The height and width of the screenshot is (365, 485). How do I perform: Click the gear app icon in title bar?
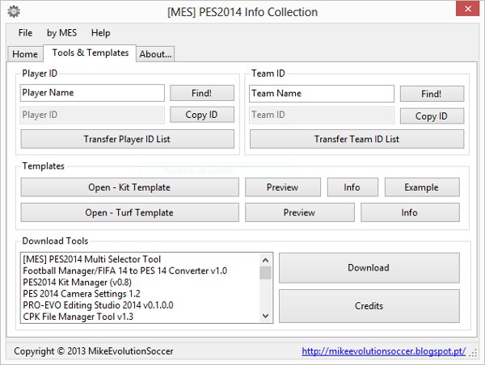[14, 12]
